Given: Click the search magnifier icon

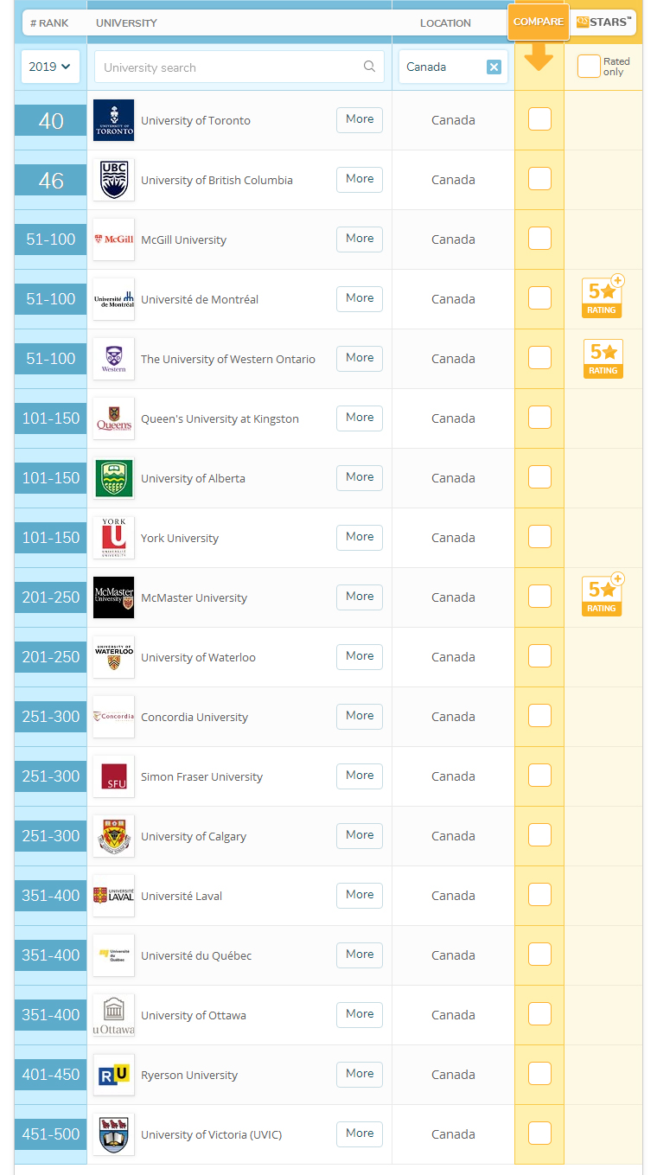Looking at the screenshot, I should (x=369, y=67).
